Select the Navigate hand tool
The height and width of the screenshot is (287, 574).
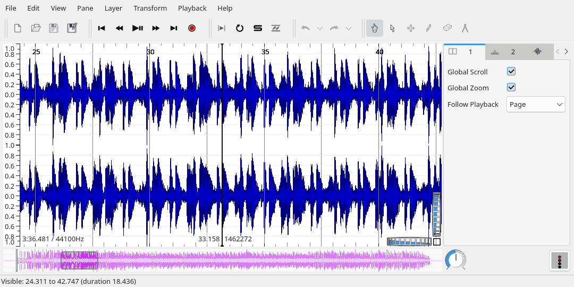coord(375,28)
